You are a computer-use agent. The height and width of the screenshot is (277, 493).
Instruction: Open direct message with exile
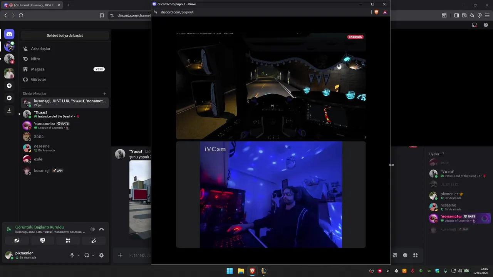[x=65, y=159]
